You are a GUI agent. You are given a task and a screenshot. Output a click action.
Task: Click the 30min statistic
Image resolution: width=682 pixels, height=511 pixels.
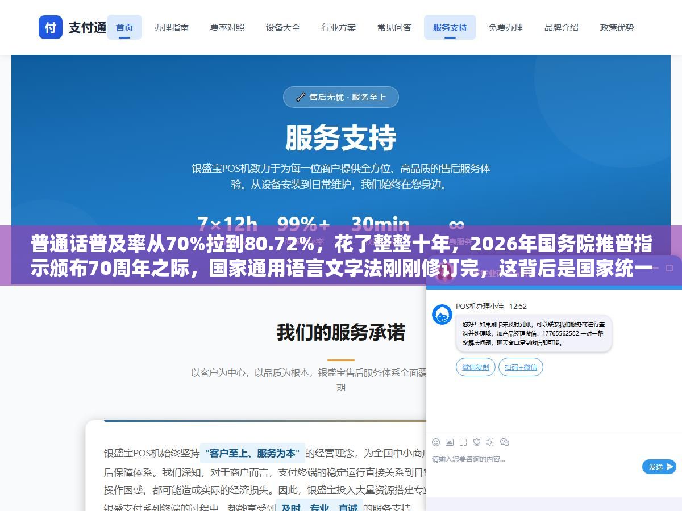pyautogui.click(x=380, y=224)
